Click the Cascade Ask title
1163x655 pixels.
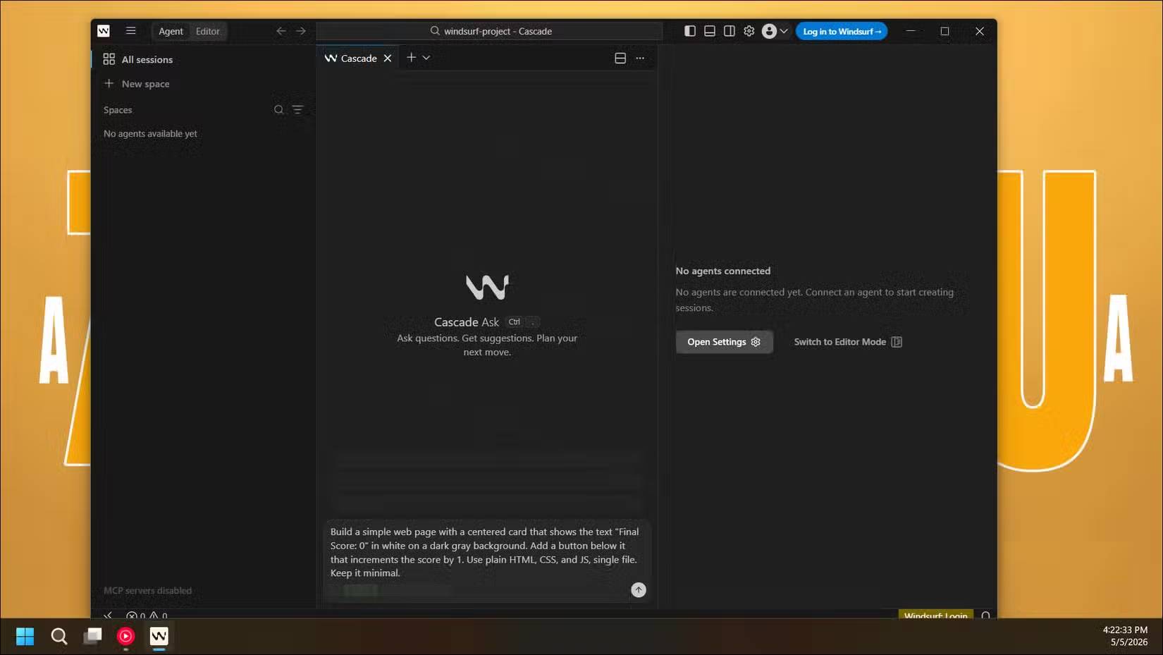467,322
